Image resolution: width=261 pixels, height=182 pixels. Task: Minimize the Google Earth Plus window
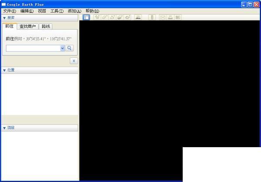click(x=244, y=4)
